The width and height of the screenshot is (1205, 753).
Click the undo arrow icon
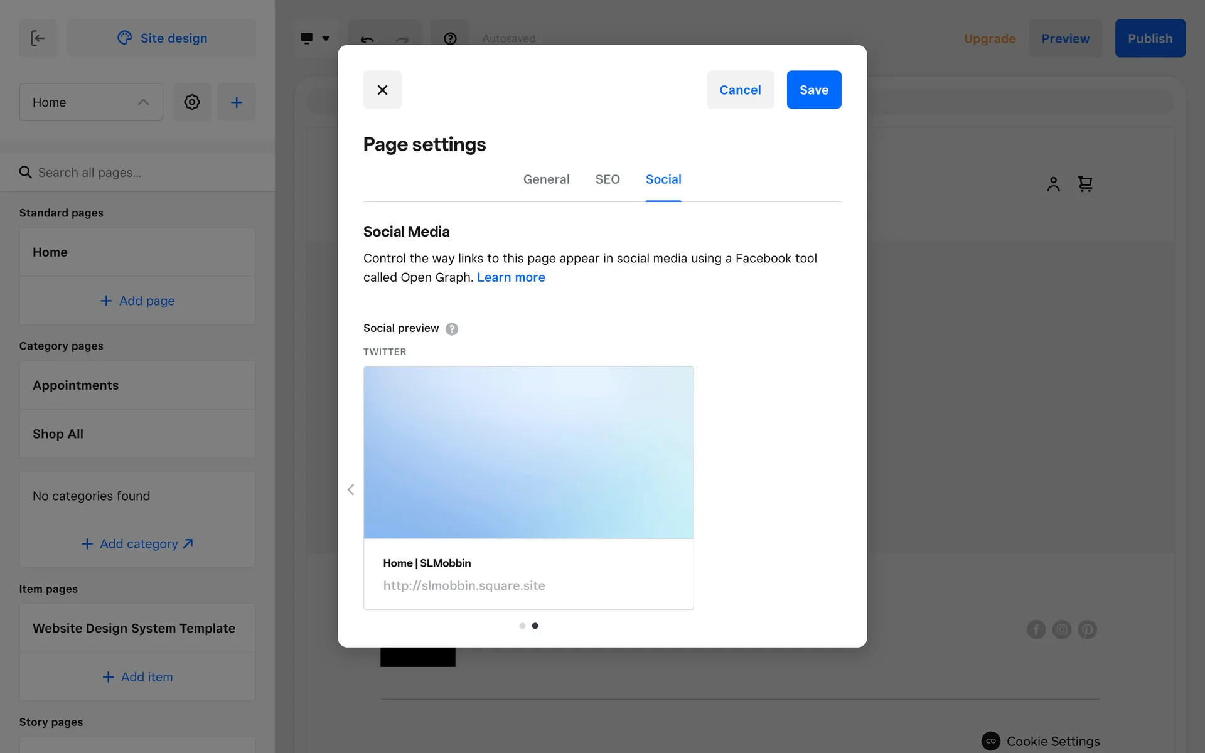pos(367,40)
